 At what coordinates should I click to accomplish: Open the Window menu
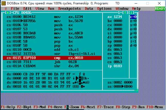tap(122, 9)
